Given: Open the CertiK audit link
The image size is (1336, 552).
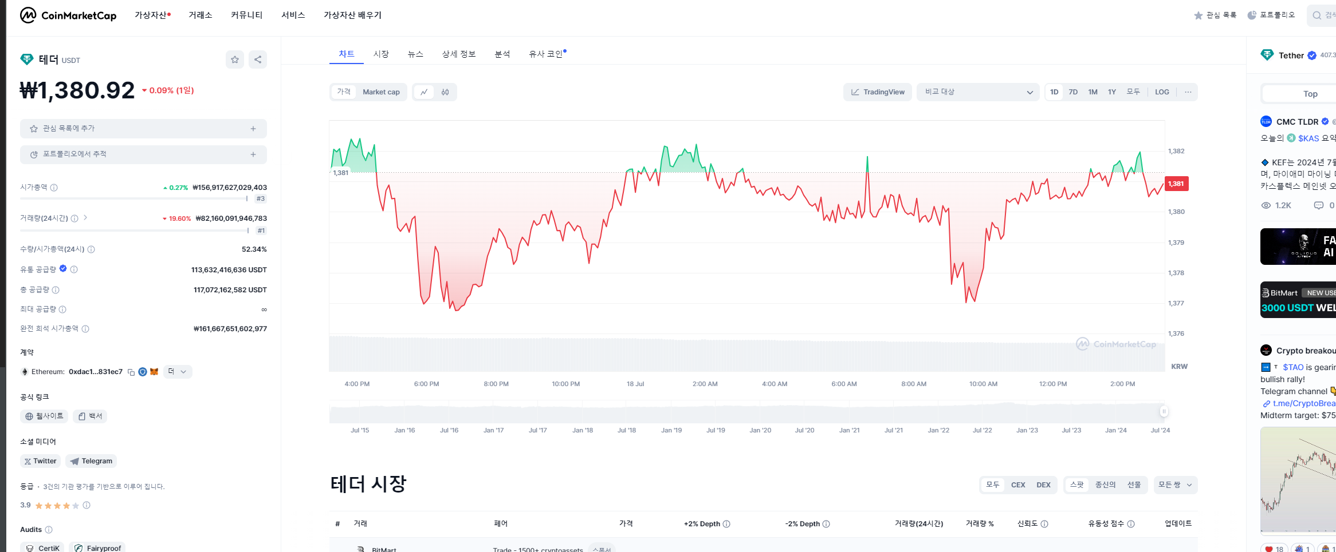Looking at the screenshot, I should pyautogui.click(x=43, y=548).
